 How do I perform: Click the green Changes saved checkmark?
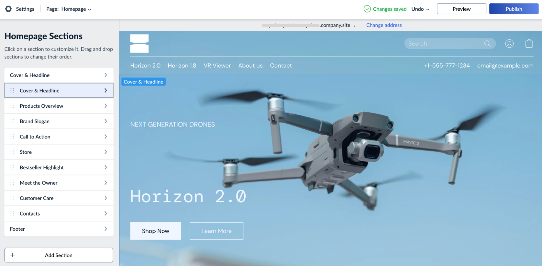[367, 9]
